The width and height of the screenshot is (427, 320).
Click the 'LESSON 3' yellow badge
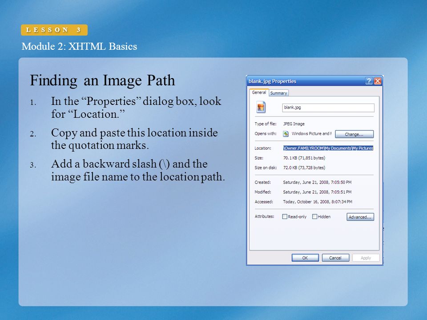[54, 30]
